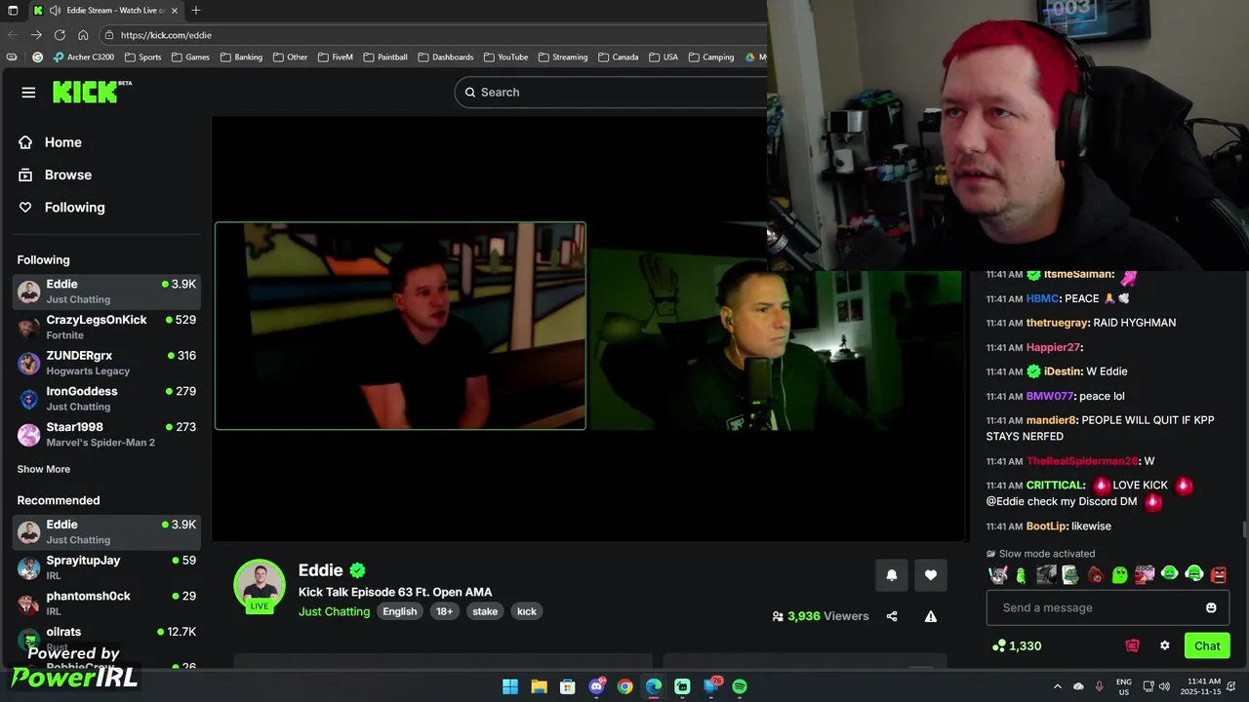
Task: Click the Just Chatting category link
Action: [334, 611]
